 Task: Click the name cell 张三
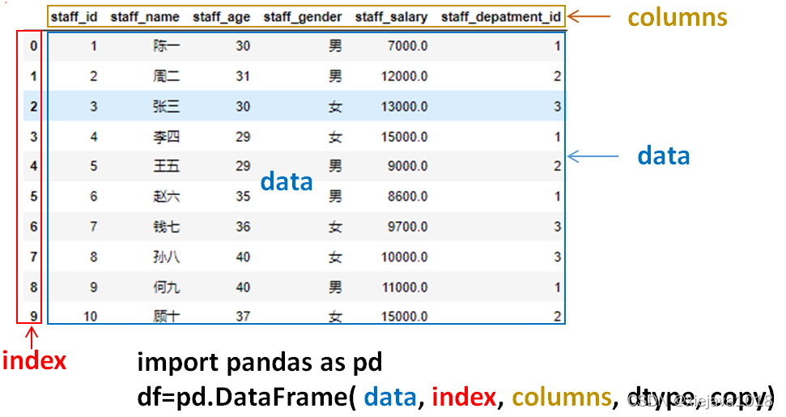pos(167,106)
